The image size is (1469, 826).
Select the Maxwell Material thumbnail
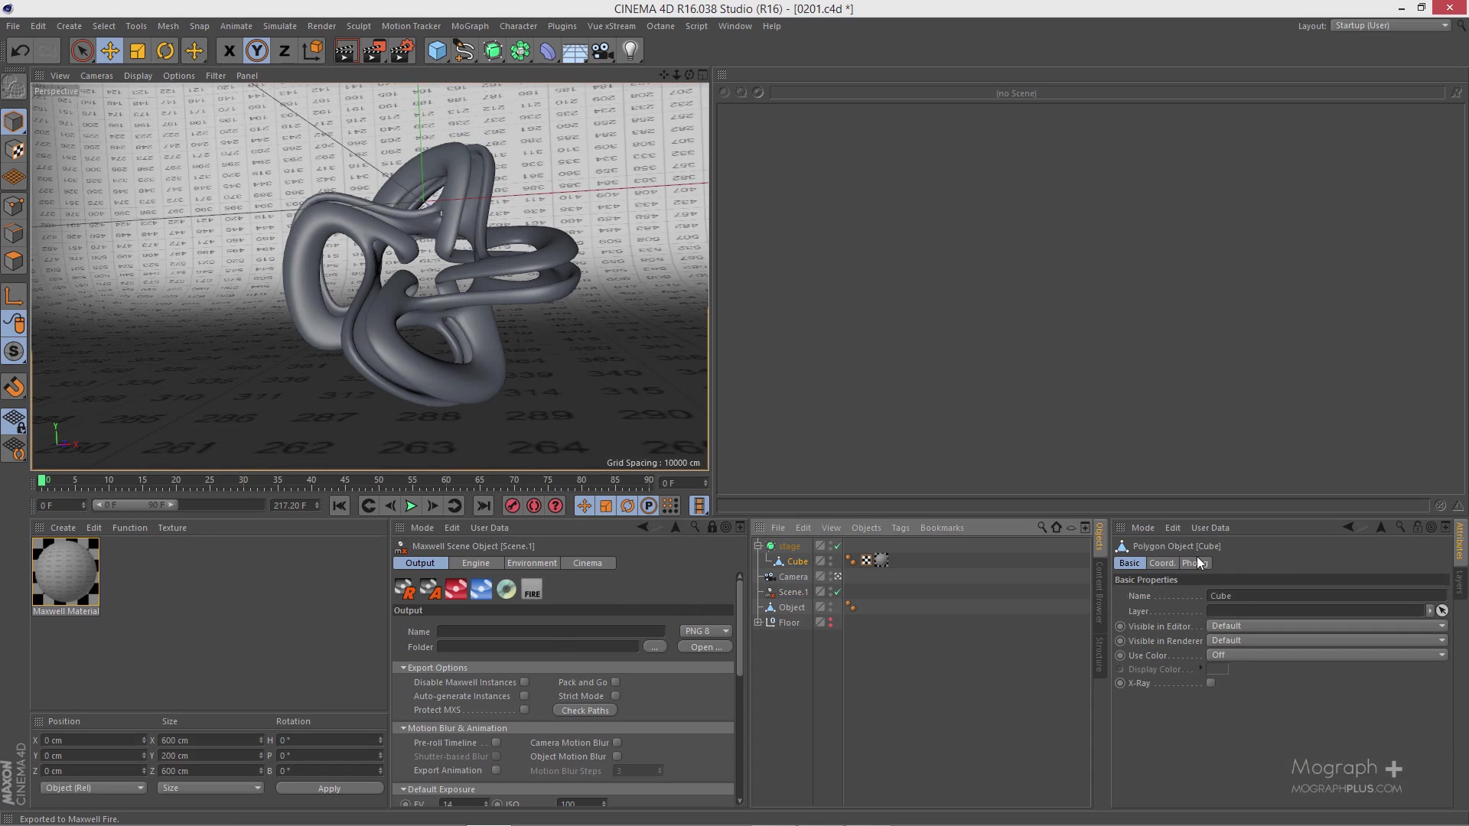[66, 572]
